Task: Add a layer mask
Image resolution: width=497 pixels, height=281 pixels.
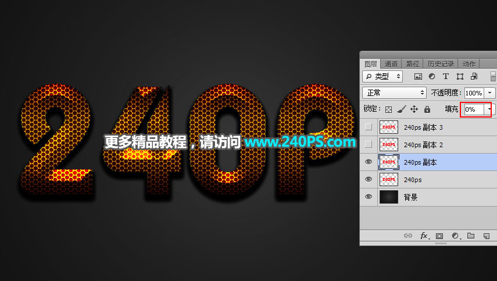Action: point(439,236)
